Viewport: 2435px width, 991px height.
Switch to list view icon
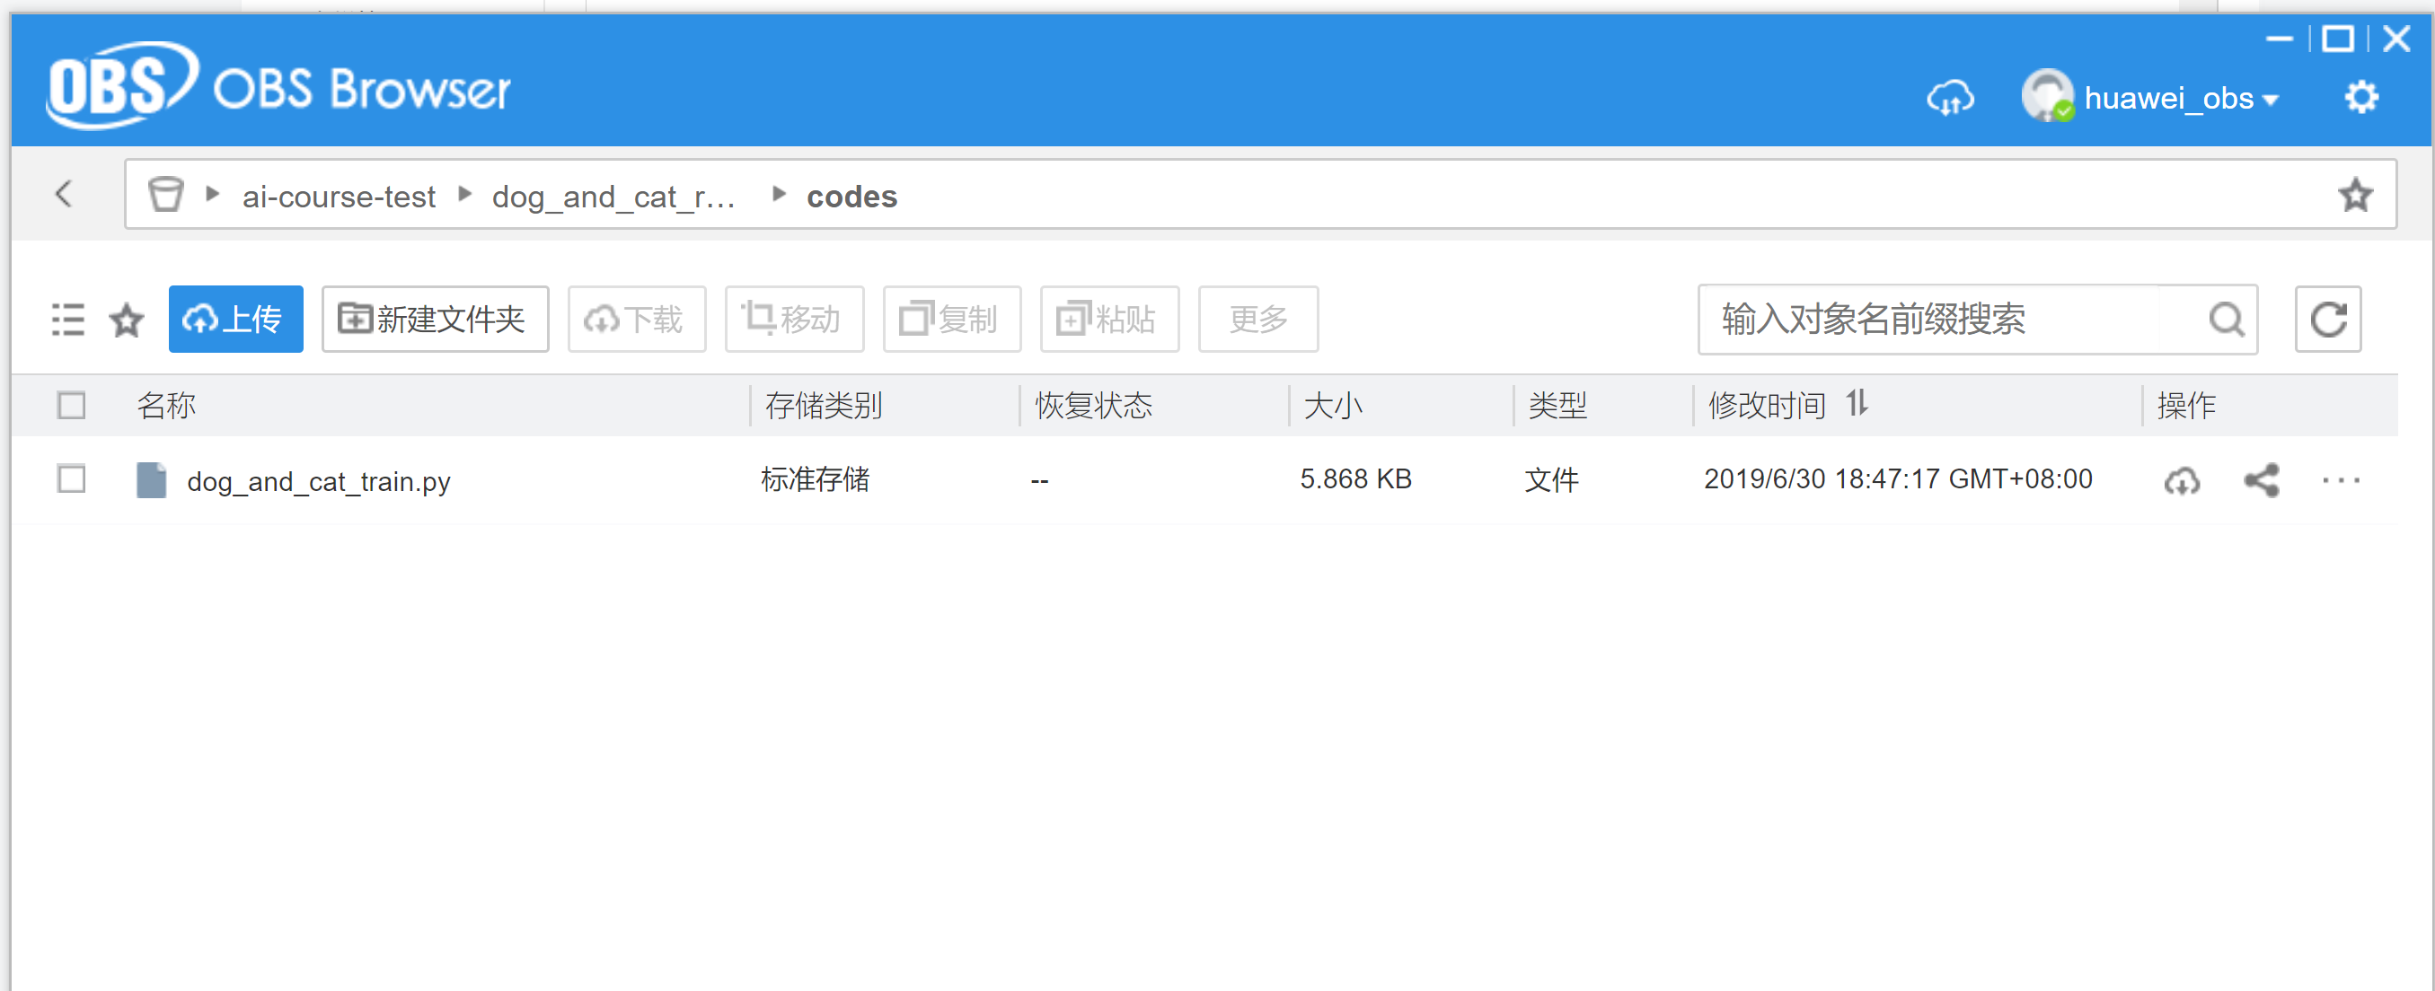click(x=68, y=320)
